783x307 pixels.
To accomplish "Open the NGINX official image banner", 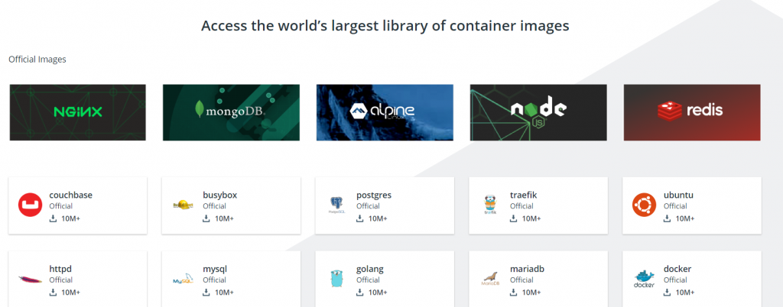I will pos(78,112).
